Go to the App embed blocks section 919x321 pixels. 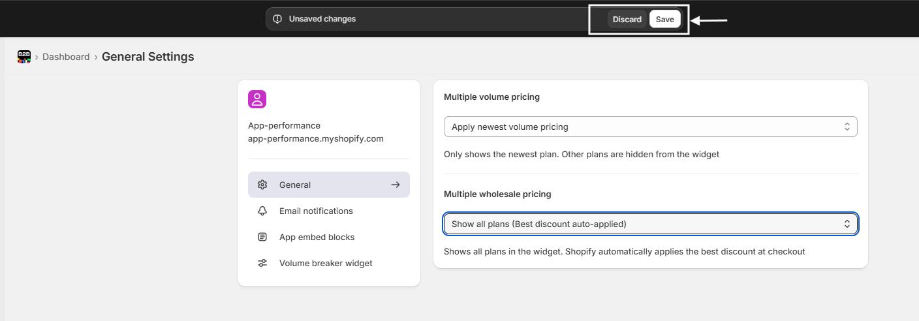317,237
